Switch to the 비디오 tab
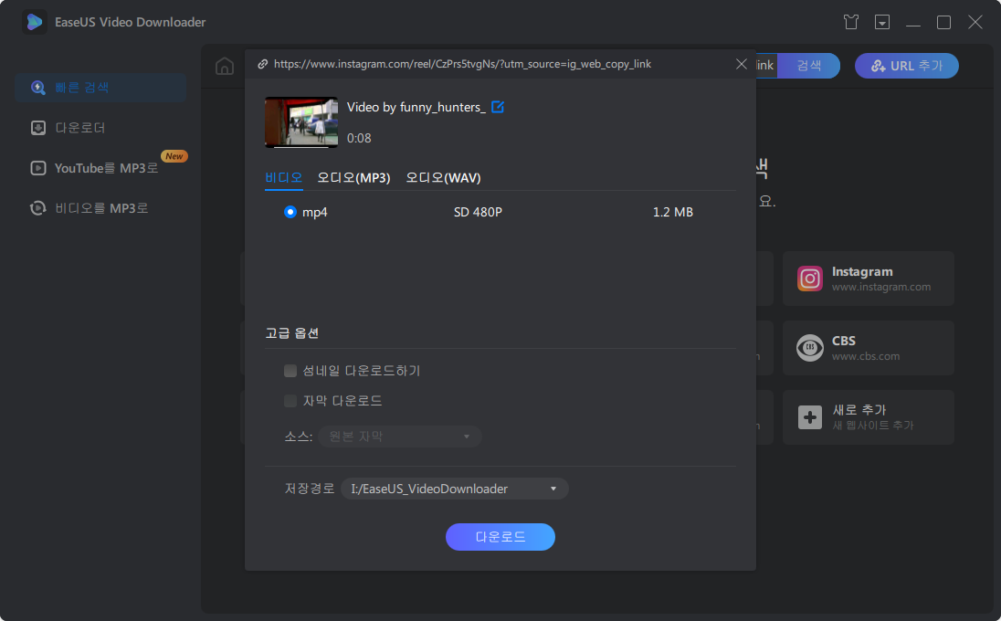 click(x=283, y=177)
